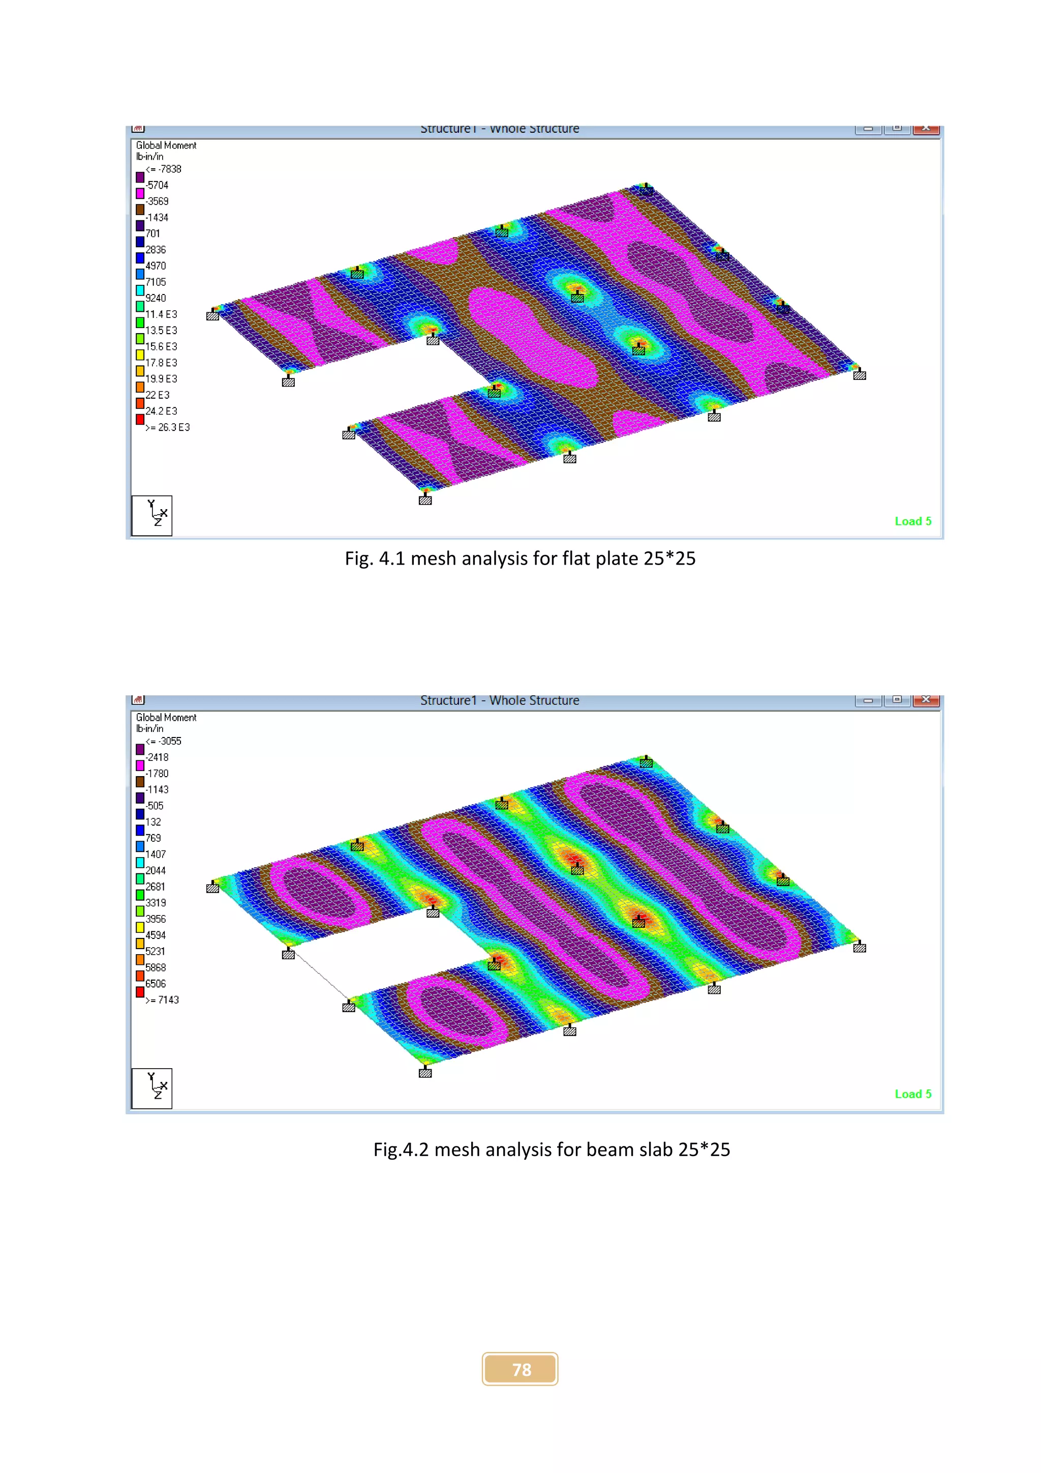The width and height of the screenshot is (1041, 1473).
Task: Click the '11.4 E3' legend value
Action: 162,314
